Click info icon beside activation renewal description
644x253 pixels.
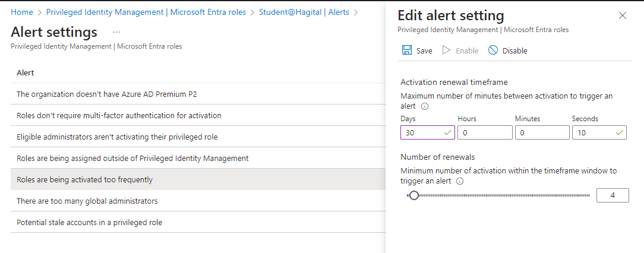tap(425, 106)
